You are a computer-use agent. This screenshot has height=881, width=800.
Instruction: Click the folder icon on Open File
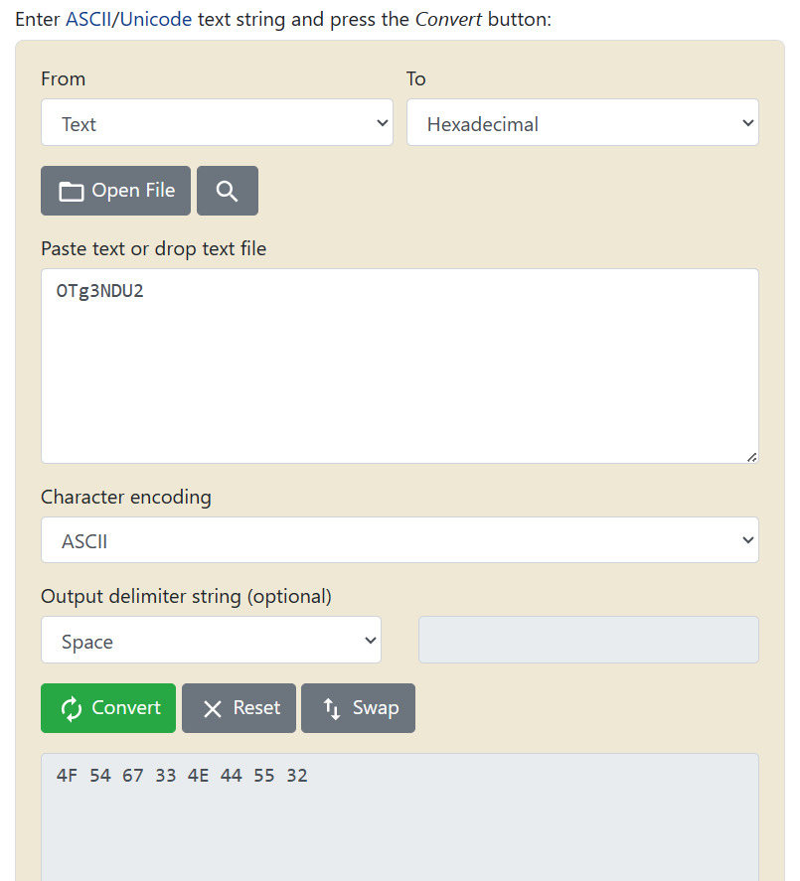click(71, 192)
